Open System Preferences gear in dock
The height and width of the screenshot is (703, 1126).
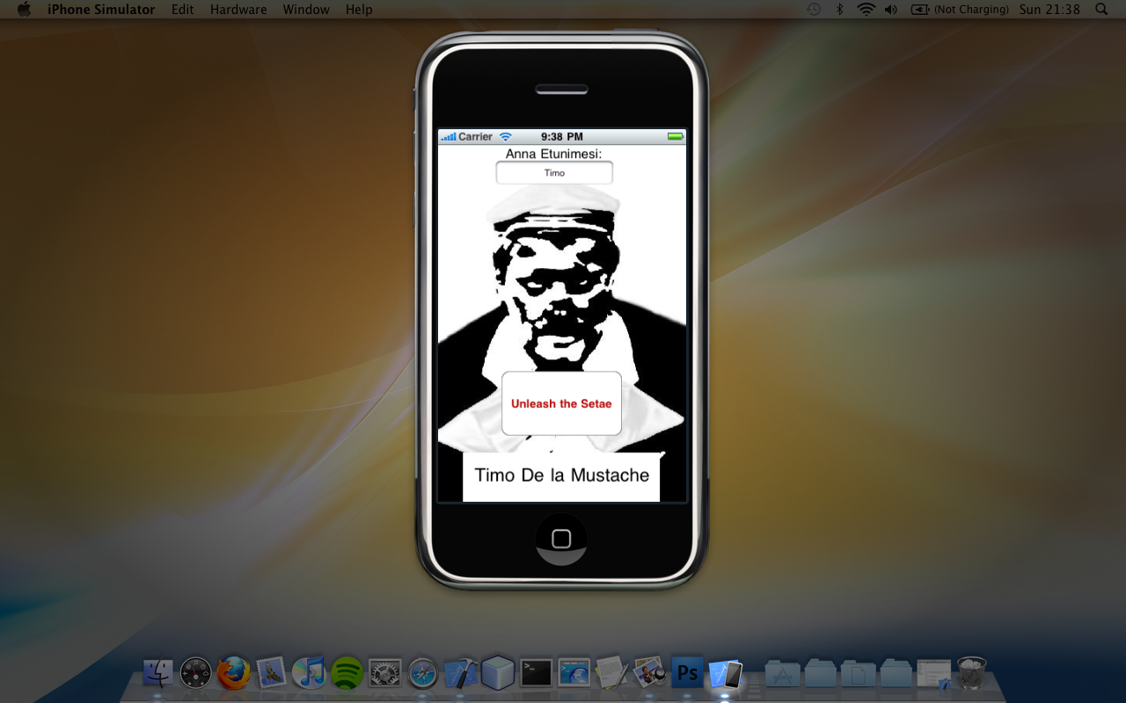(x=385, y=673)
